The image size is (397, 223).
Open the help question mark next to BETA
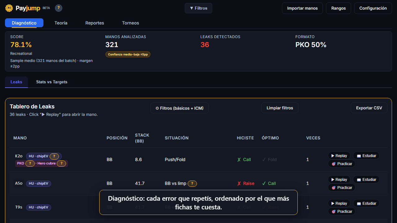coord(59,8)
